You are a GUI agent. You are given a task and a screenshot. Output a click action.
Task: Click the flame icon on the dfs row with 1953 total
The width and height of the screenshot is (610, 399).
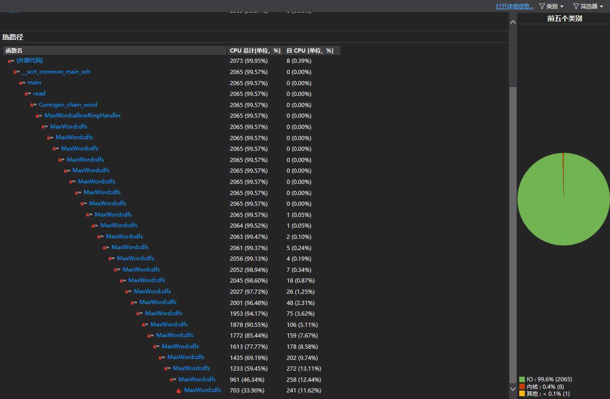pos(140,314)
